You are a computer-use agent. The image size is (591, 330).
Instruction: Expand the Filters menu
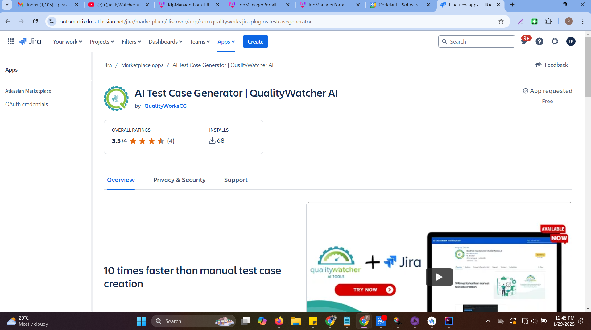coord(131,41)
